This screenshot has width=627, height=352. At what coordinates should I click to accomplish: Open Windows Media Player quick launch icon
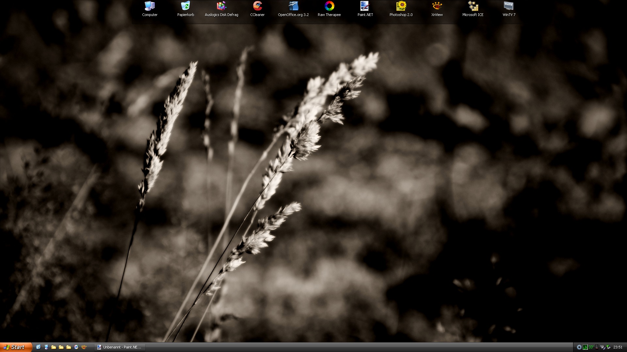pos(76,347)
